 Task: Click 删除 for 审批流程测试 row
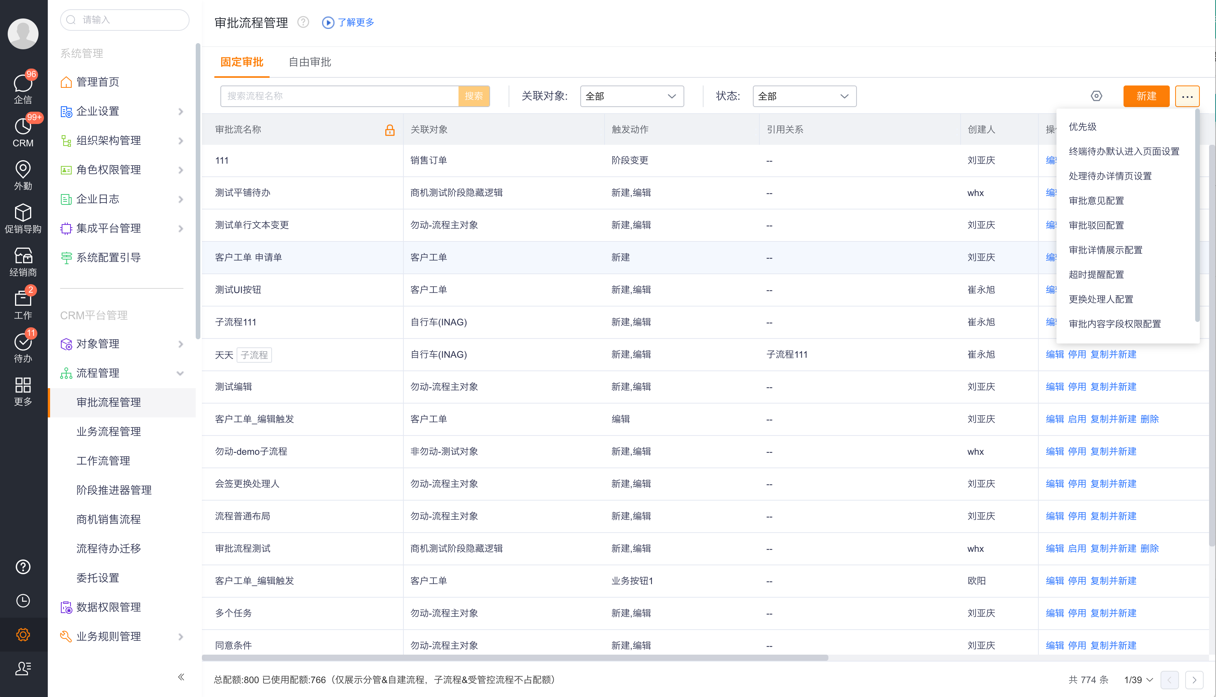[x=1149, y=548]
